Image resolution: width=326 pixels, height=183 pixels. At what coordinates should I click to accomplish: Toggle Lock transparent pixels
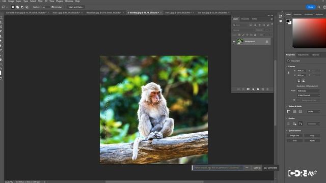[x=239, y=35]
